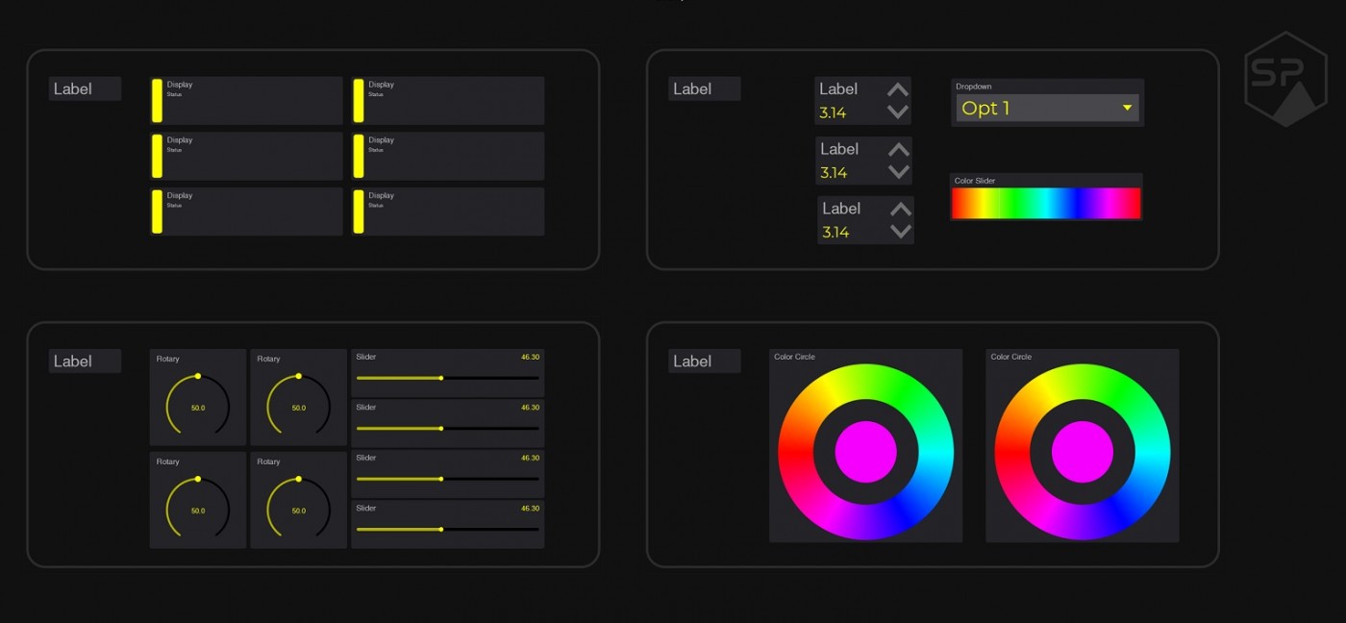
Task: Click the yellow handle on the bottom-right Rotary knob
Action: (x=299, y=479)
